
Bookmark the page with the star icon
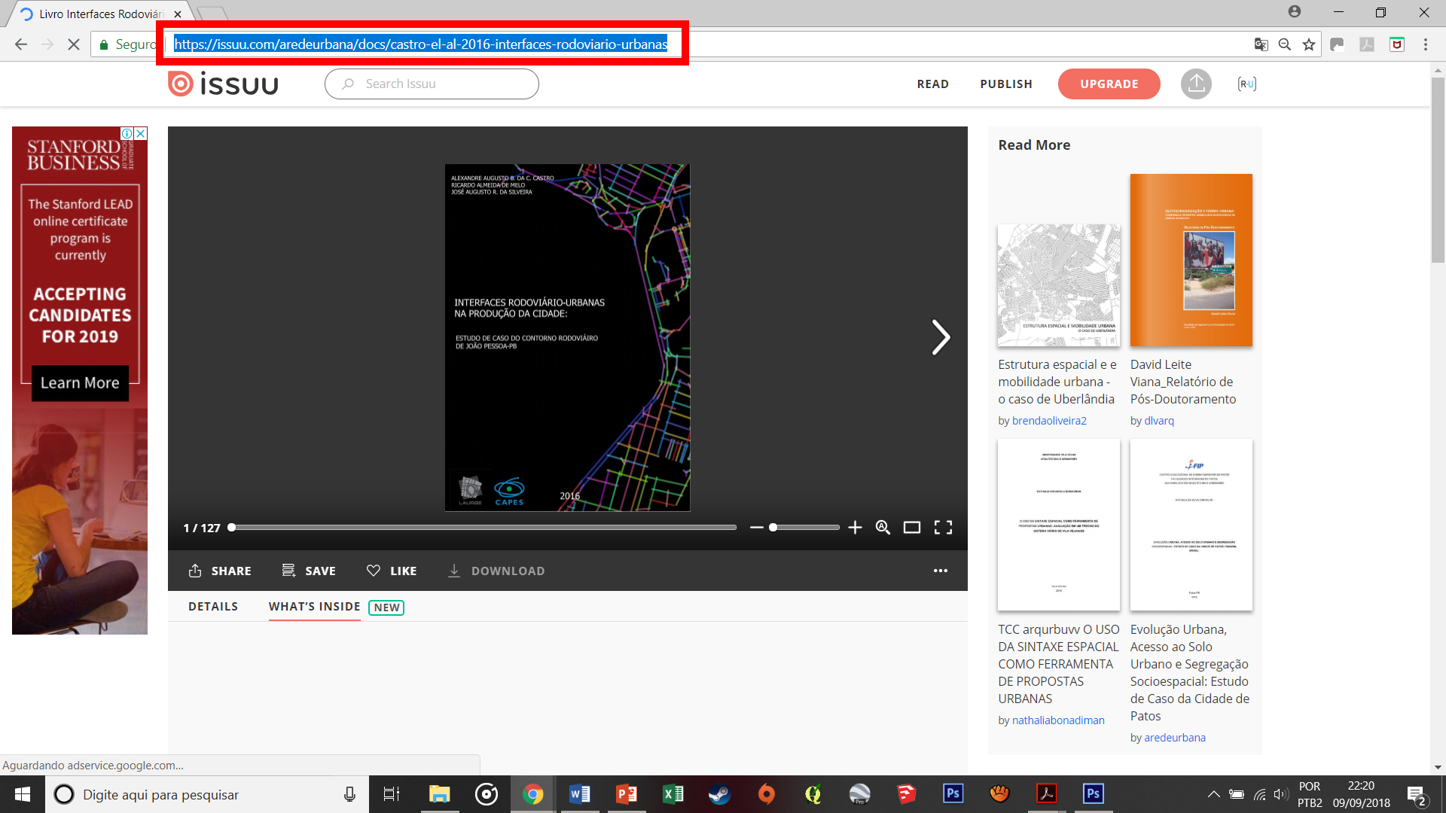pos(1309,44)
